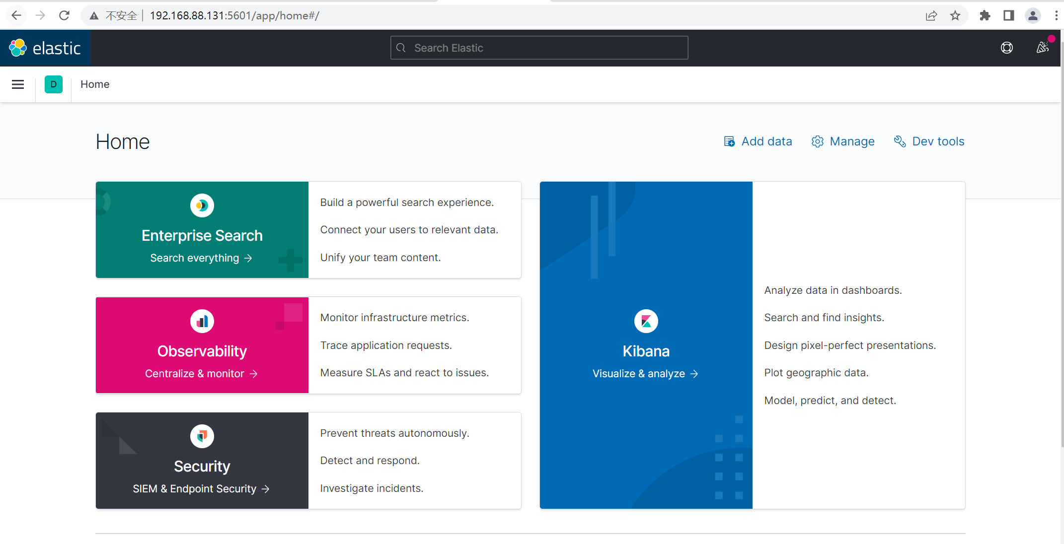Screen dimensions: 1064x544
Task: Click 'Detect and respond.' text
Action: tap(370, 461)
